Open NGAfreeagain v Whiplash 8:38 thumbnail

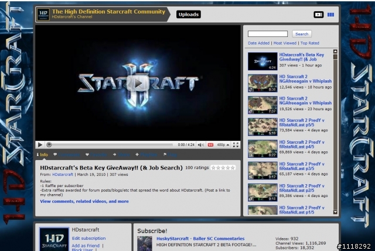(262, 83)
